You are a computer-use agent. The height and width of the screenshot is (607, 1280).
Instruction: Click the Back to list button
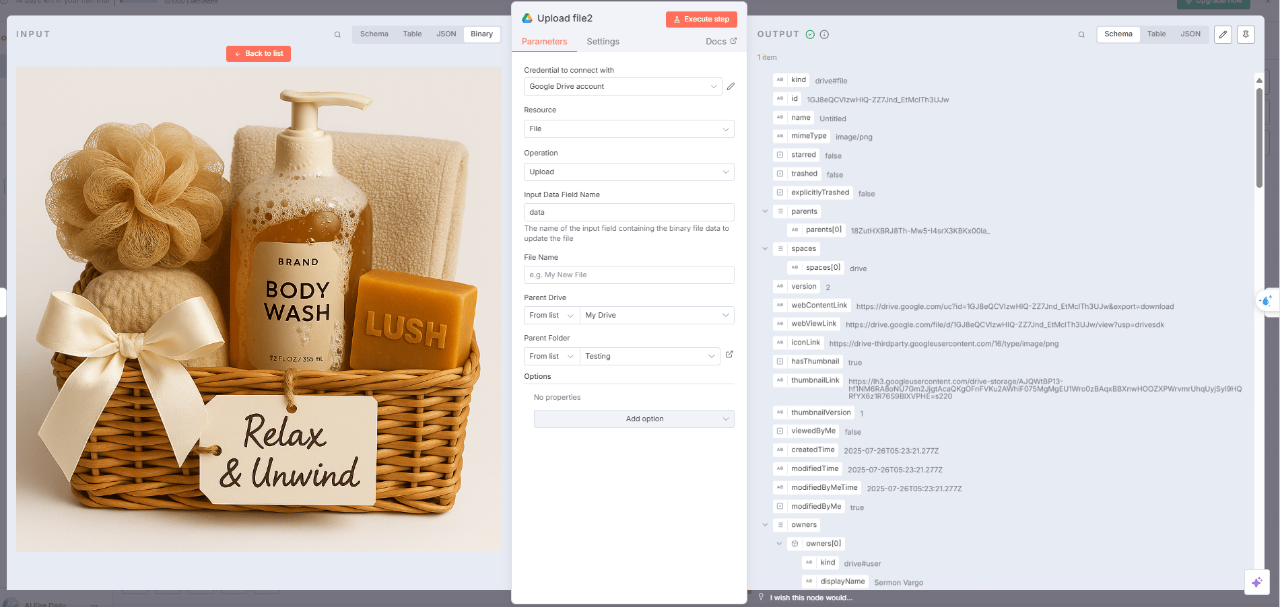click(259, 54)
